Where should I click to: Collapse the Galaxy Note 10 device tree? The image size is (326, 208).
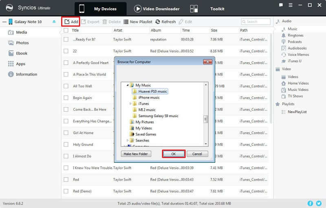point(4,22)
